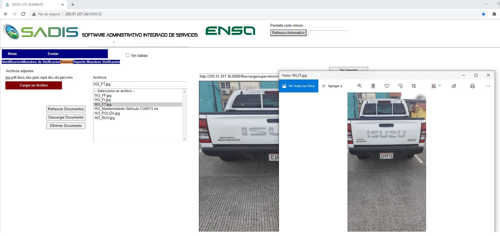Click the Isuzu photo in Fotos viewer
Viewport: 500px width, 236px height.
point(387,162)
